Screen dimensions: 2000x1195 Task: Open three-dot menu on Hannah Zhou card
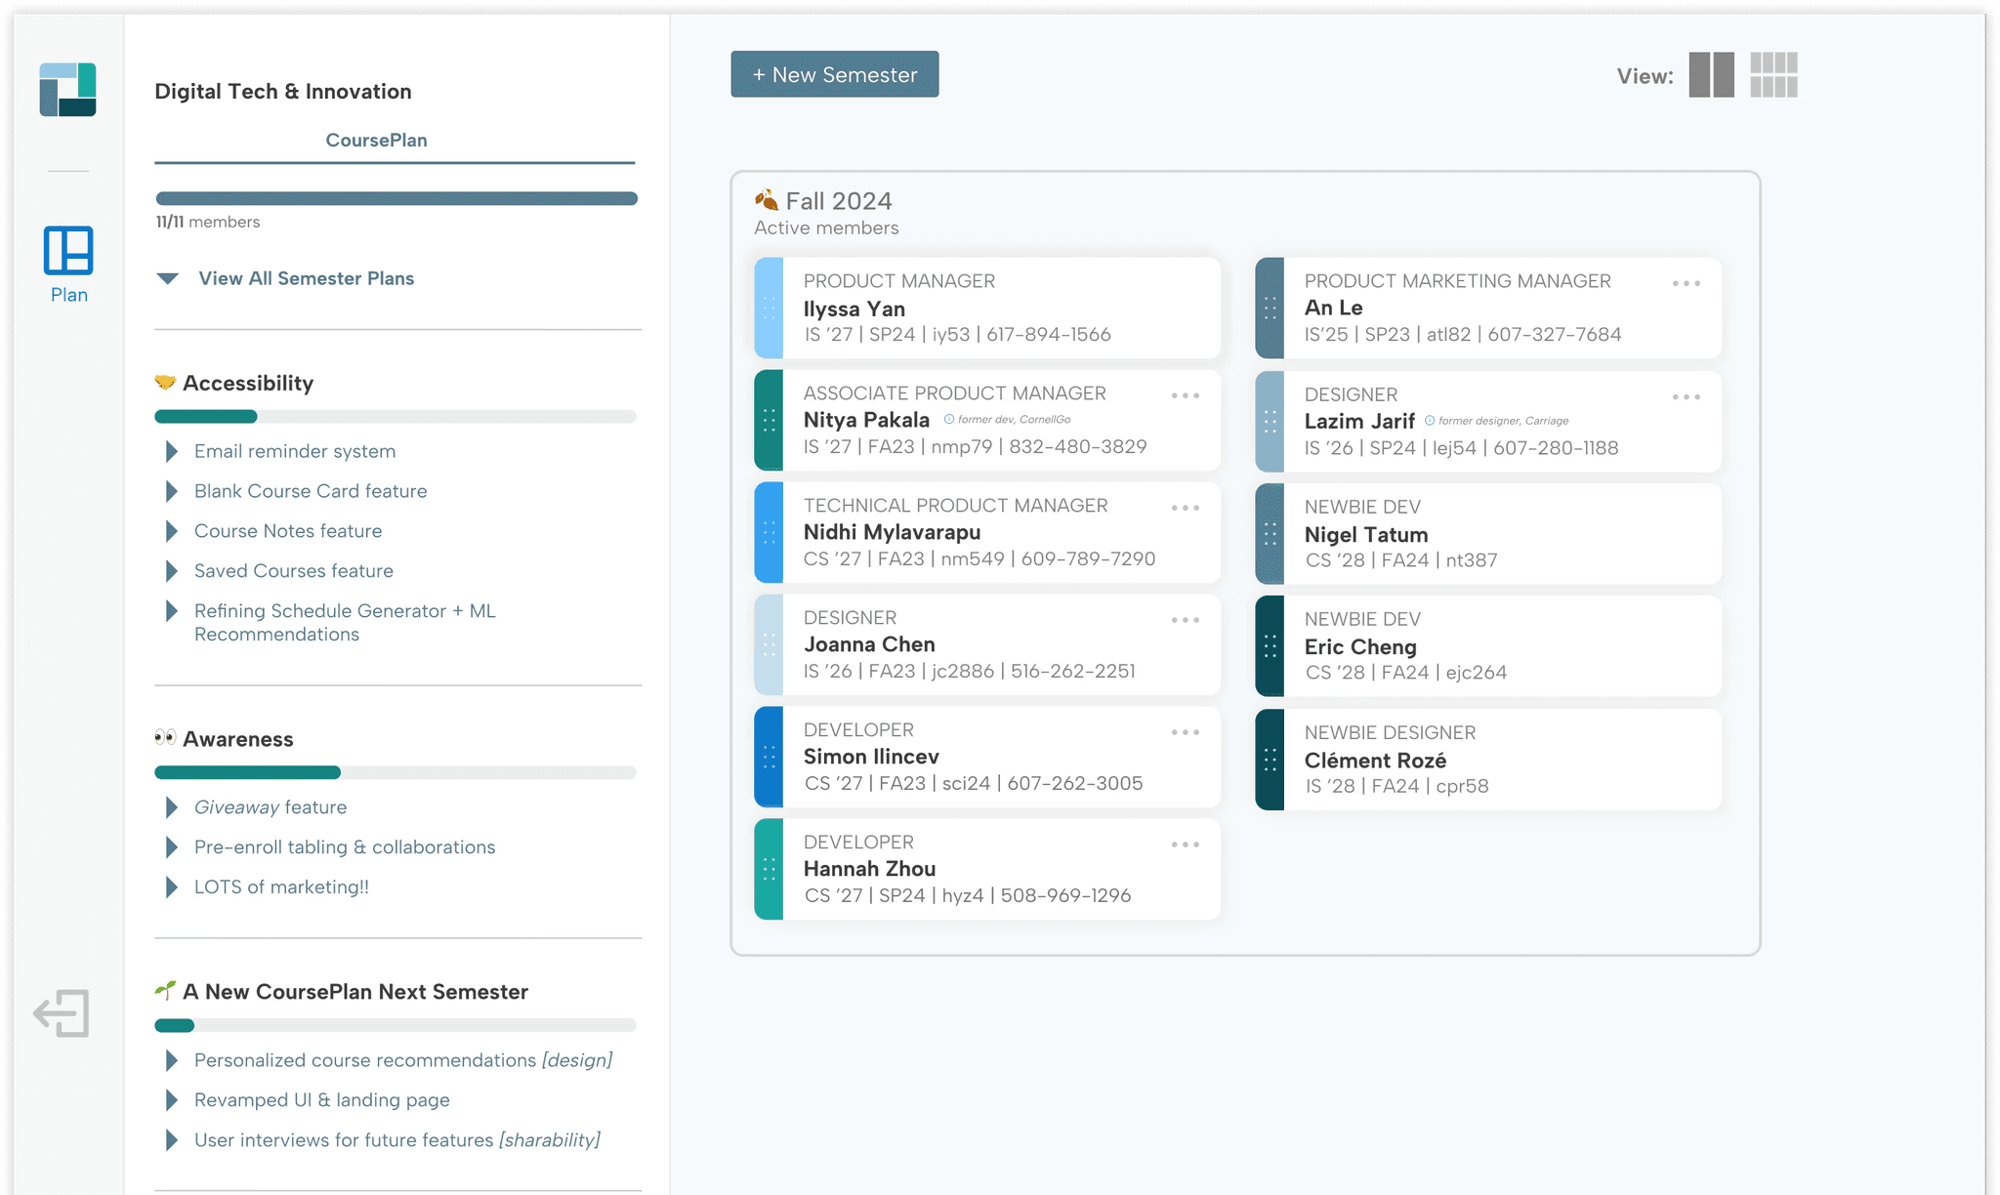1185,845
